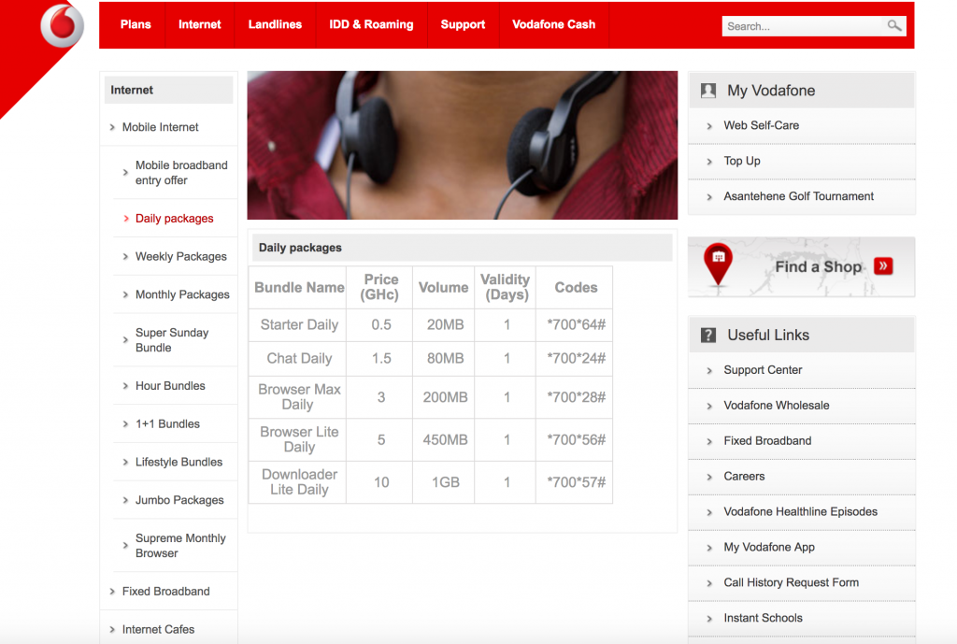Viewport: 957px width, 644px height.
Task: Click the Useful Links question mark icon
Action: click(708, 336)
